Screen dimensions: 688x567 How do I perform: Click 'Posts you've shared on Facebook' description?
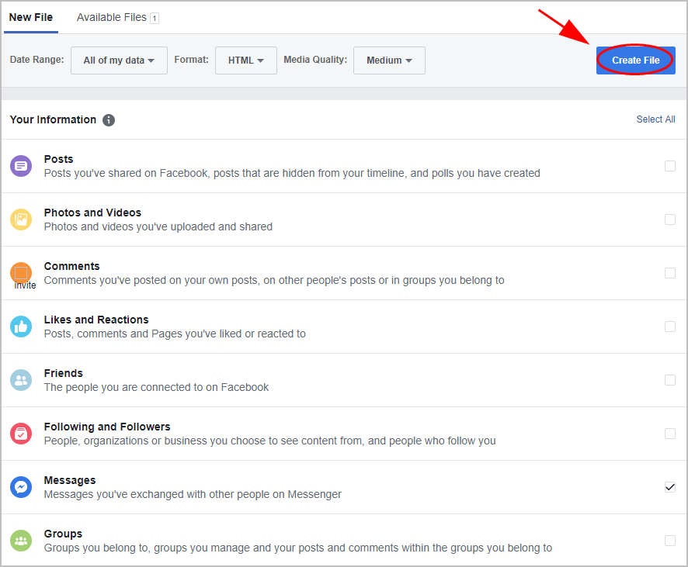click(292, 173)
